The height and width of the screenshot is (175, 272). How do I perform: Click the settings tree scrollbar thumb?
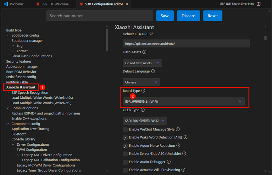coord(107,40)
